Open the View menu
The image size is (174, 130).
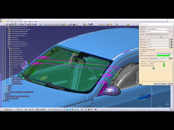pos(16,22)
